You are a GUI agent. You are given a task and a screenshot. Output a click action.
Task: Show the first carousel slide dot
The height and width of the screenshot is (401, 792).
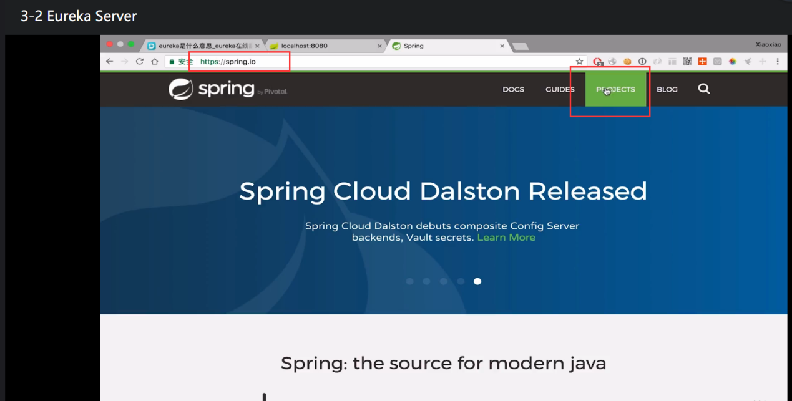click(x=410, y=281)
